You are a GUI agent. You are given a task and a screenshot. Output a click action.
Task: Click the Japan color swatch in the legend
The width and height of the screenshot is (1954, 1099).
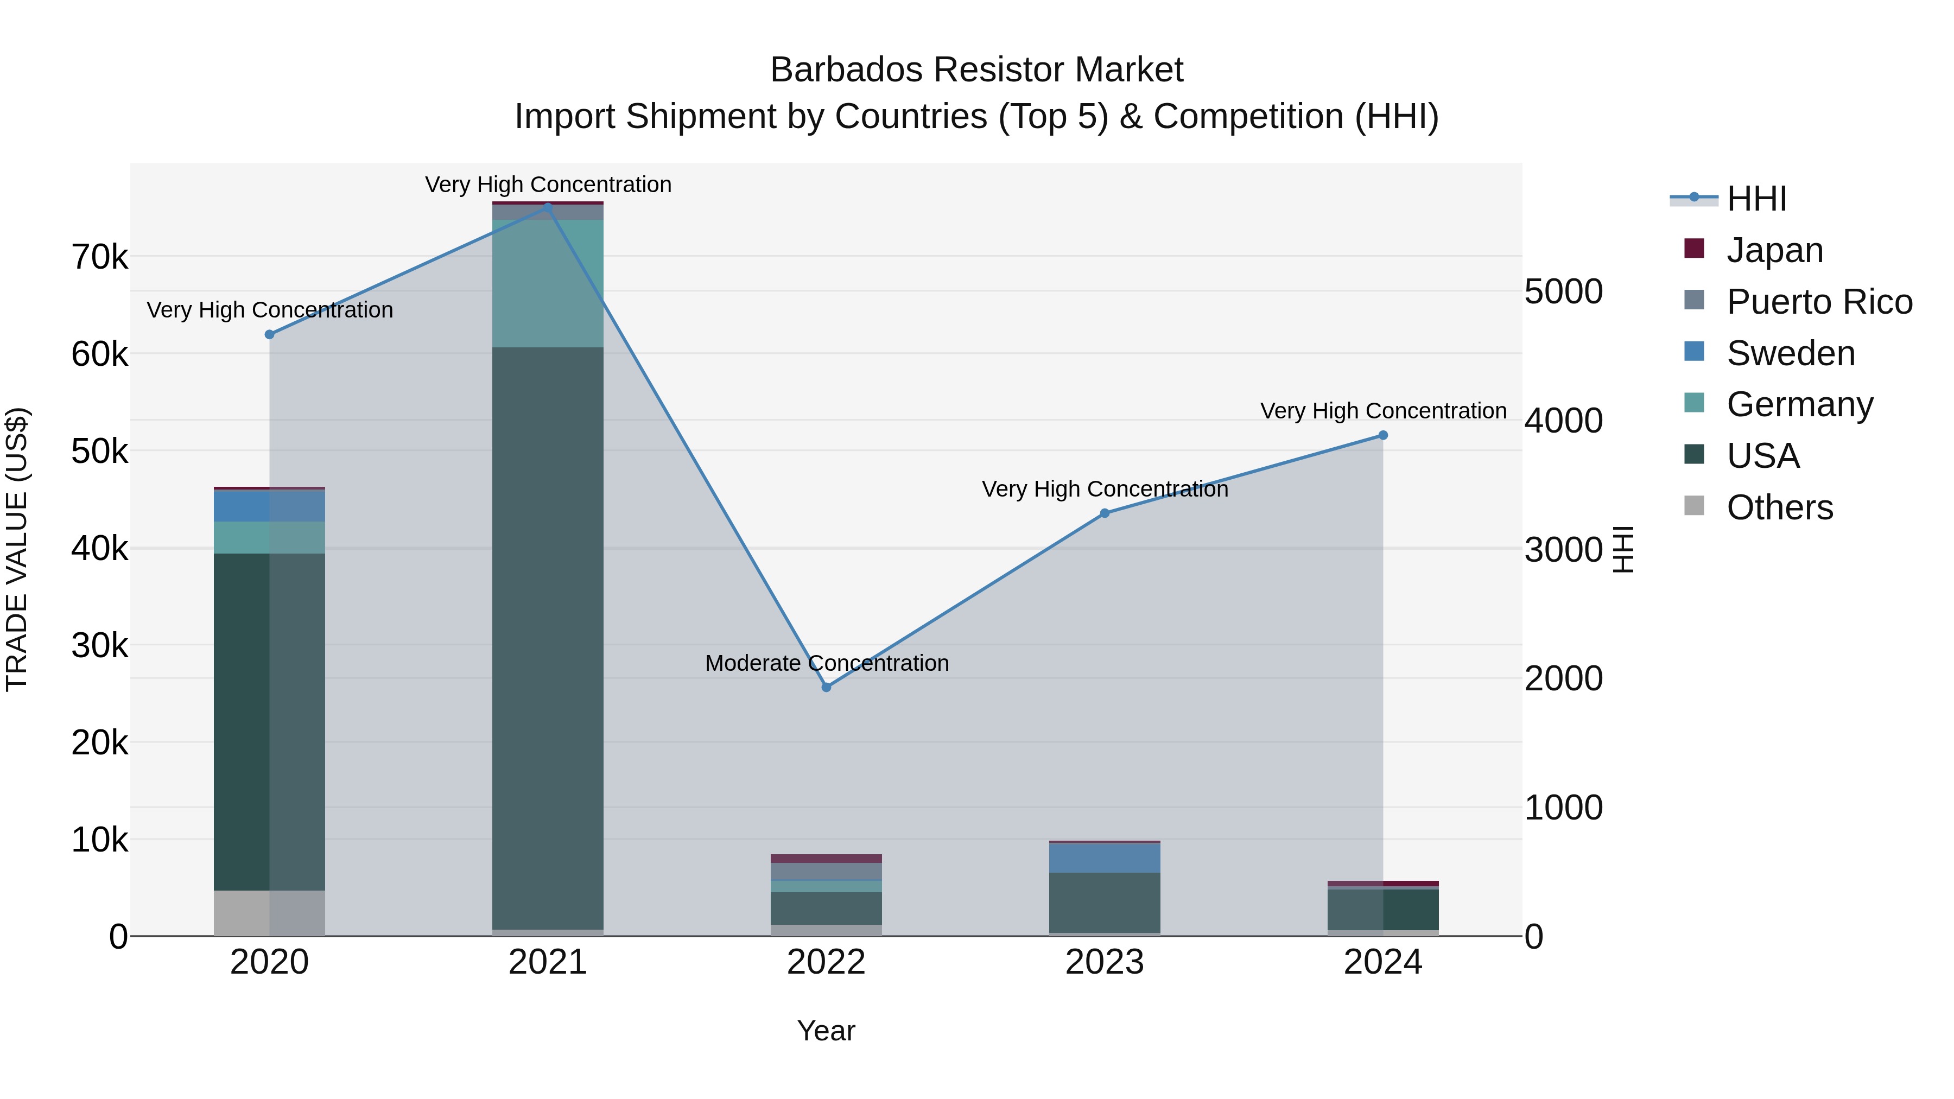[x=1694, y=249]
